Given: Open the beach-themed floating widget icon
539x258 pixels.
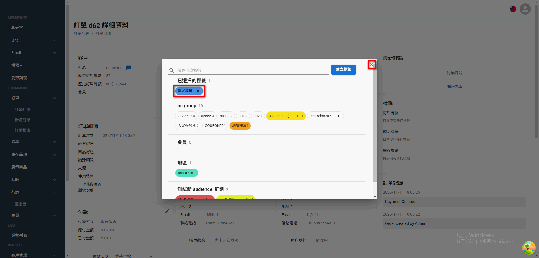Looking at the screenshot, I should point(529,248).
